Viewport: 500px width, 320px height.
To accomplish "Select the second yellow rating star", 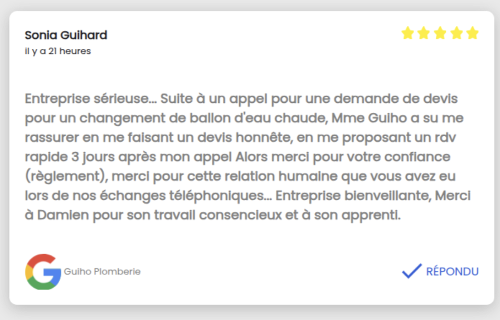I will click(x=423, y=33).
